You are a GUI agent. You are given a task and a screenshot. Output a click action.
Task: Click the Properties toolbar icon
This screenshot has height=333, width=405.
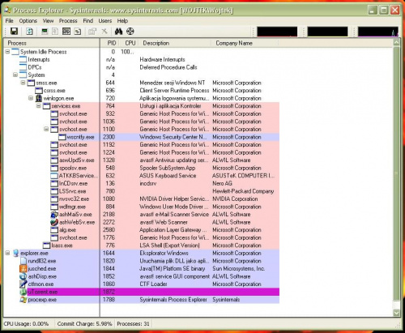coord(92,32)
